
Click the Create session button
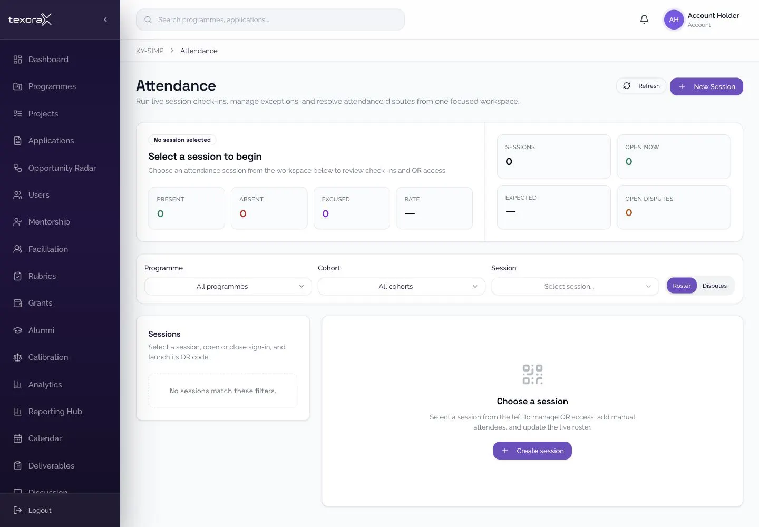(532, 451)
